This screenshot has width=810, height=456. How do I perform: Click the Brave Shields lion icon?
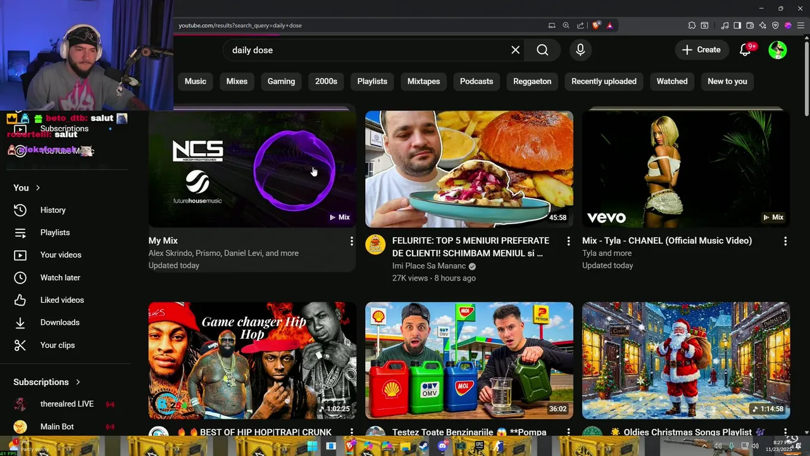point(596,25)
